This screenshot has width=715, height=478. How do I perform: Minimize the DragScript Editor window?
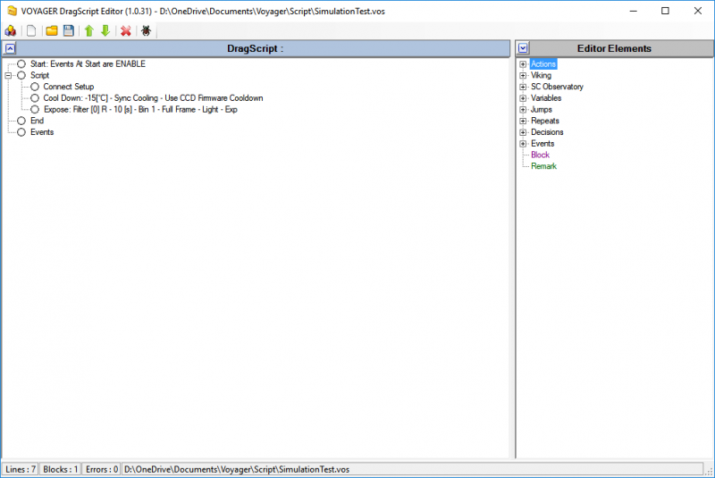pos(634,11)
